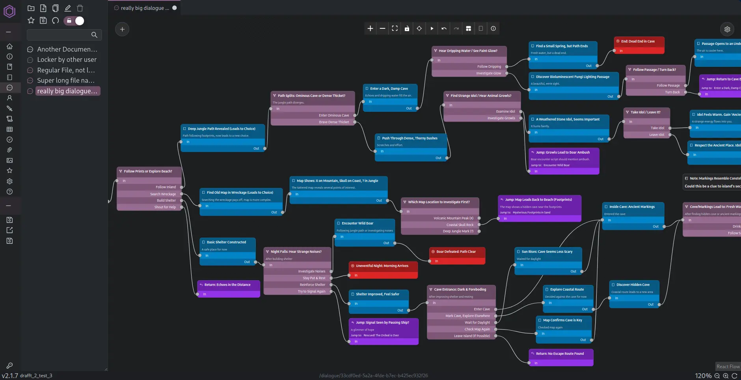Collapse the upper sidebar section dash

pos(8,32)
